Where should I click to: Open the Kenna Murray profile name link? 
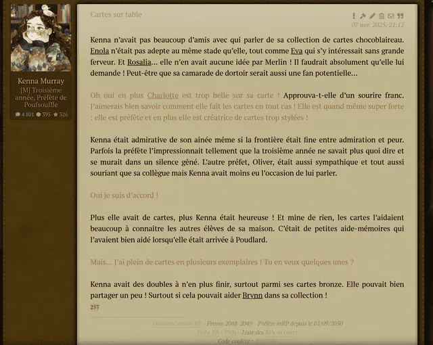41,81
